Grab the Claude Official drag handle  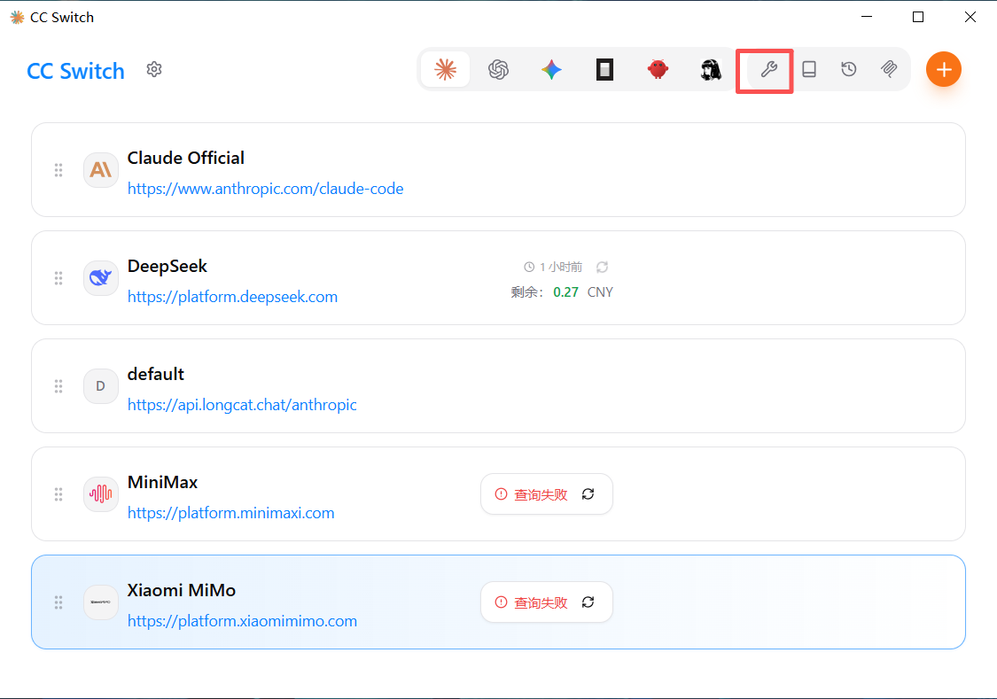[58, 170]
